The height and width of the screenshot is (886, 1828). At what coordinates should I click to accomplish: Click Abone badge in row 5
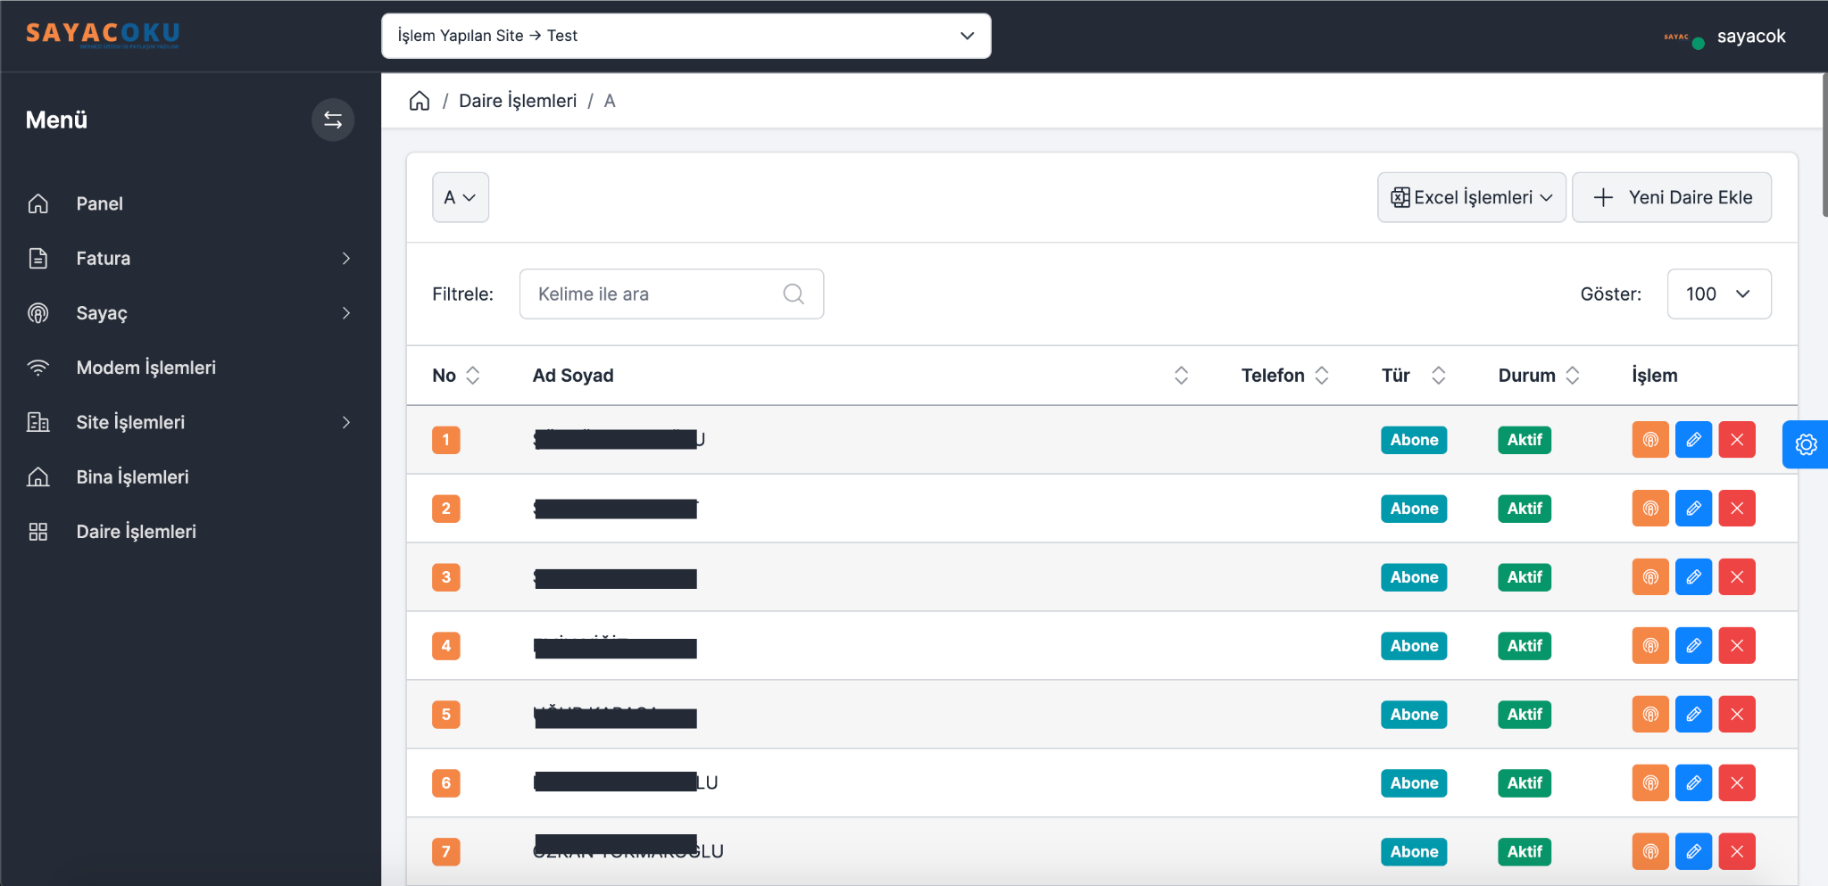pos(1414,715)
